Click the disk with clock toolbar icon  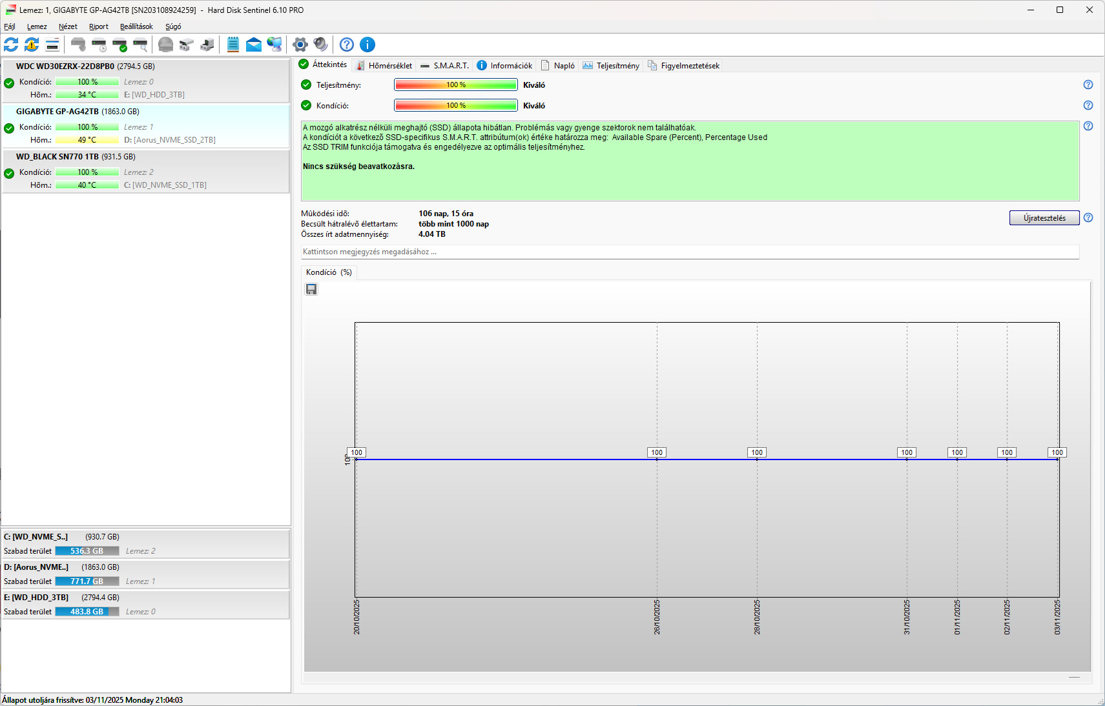point(99,45)
